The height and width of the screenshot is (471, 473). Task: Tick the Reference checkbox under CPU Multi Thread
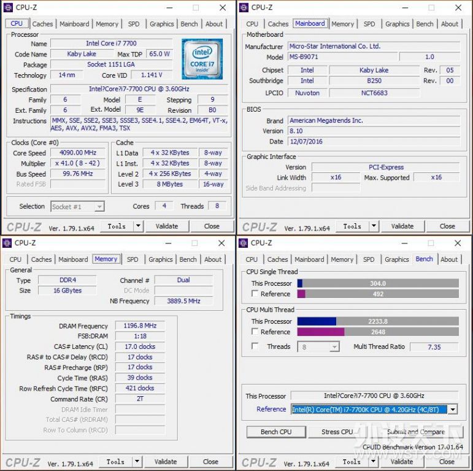click(255, 331)
